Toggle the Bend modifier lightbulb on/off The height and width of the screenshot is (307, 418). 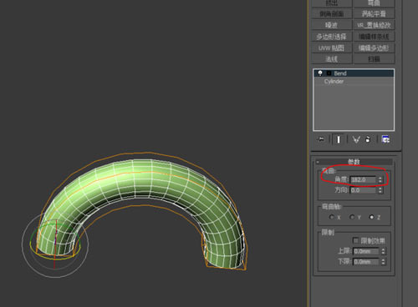pyautogui.click(x=320, y=73)
